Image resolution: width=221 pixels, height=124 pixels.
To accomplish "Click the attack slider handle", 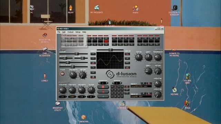I will click(65, 58).
